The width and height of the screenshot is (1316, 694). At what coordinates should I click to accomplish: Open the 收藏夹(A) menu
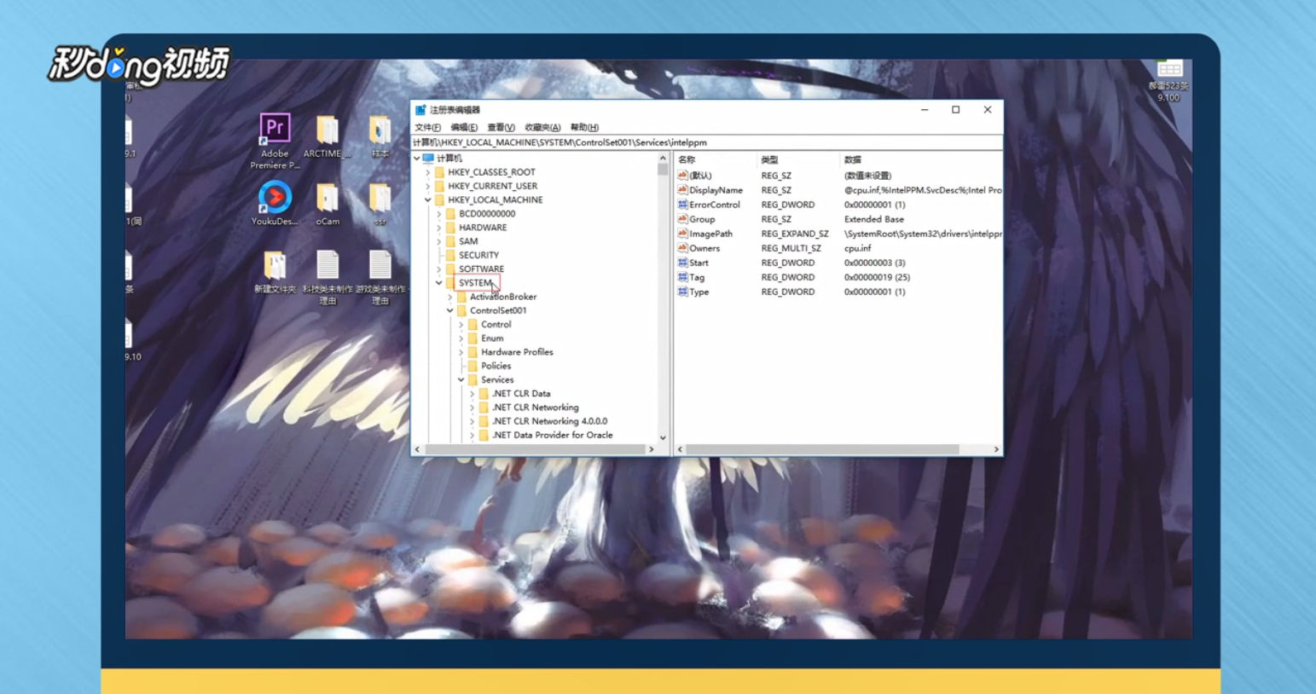(x=542, y=127)
